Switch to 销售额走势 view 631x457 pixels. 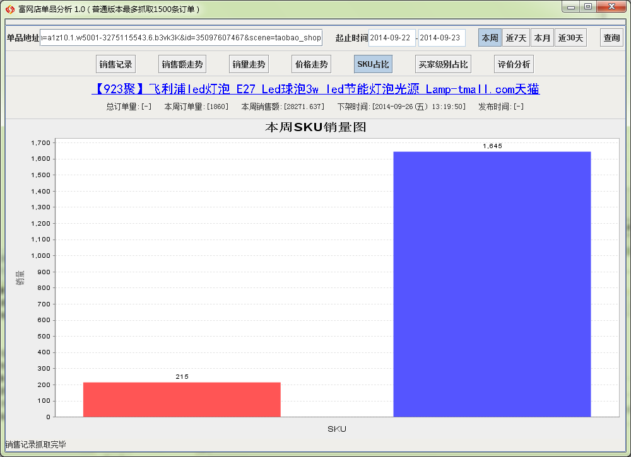[x=182, y=64]
